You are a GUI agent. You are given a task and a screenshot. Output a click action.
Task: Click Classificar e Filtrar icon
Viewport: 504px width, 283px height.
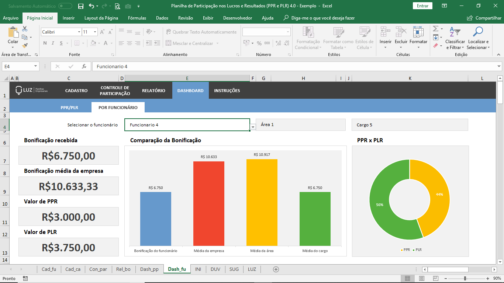(x=455, y=32)
